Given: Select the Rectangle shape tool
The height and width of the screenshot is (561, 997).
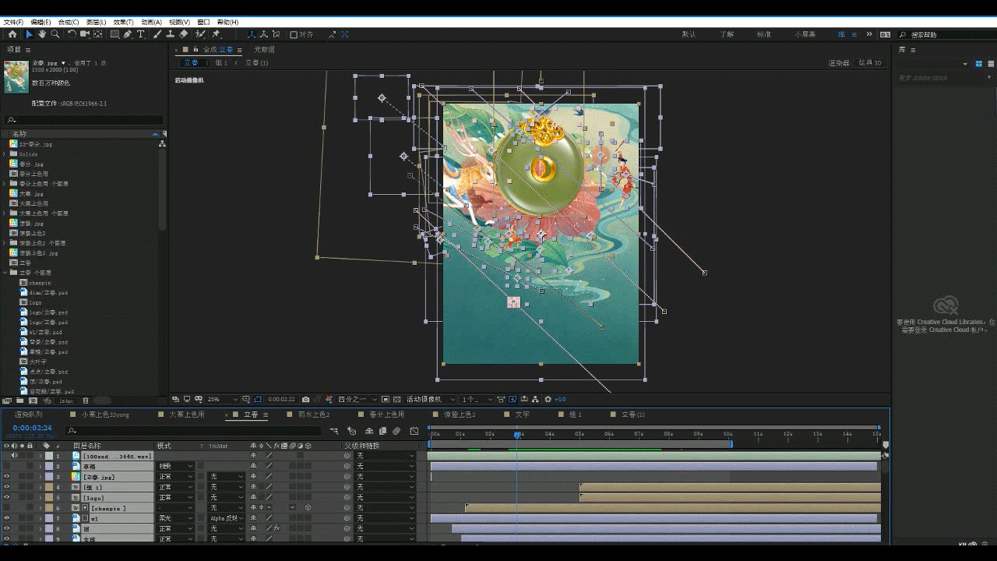Looking at the screenshot, I should tap(114, 34).
